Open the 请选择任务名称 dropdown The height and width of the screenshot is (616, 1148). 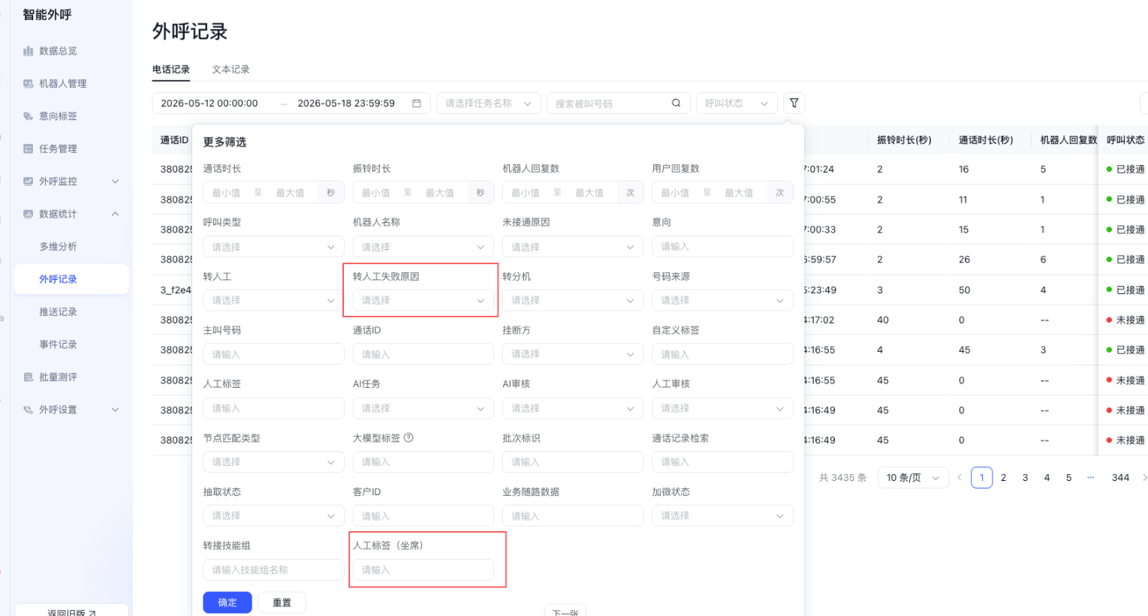pos(489,104)
